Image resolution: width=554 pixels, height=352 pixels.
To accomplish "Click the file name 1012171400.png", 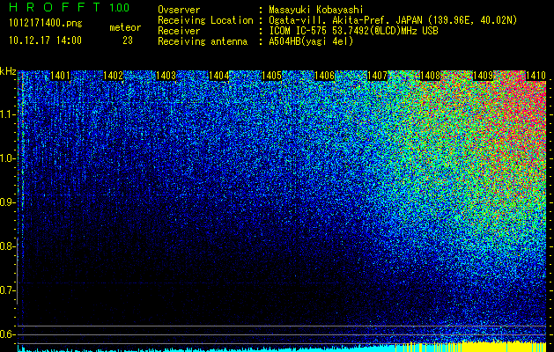I will pos(46,24).
